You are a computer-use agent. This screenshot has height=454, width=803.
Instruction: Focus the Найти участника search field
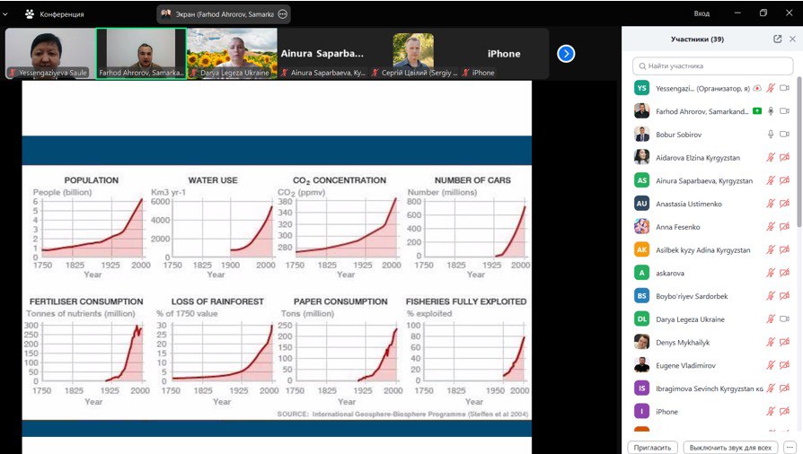712,66
